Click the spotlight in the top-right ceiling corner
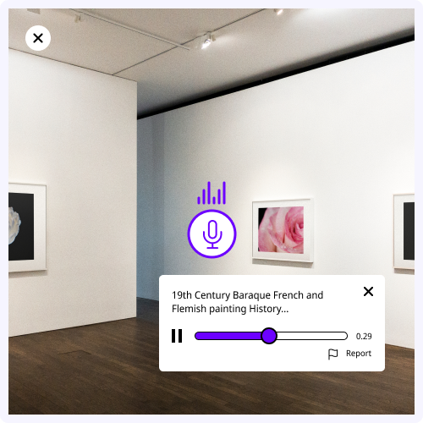This screenshot has height=423, width=423. (278, 11)
